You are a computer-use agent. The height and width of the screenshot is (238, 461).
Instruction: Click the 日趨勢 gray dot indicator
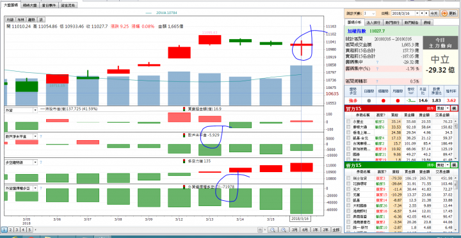click(369, 100)
